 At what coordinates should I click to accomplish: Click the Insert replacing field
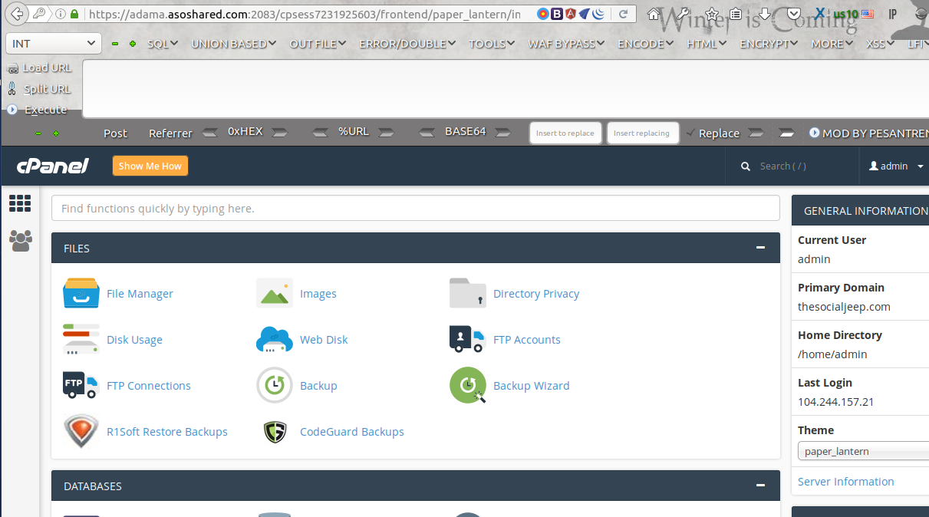point(642,133)
